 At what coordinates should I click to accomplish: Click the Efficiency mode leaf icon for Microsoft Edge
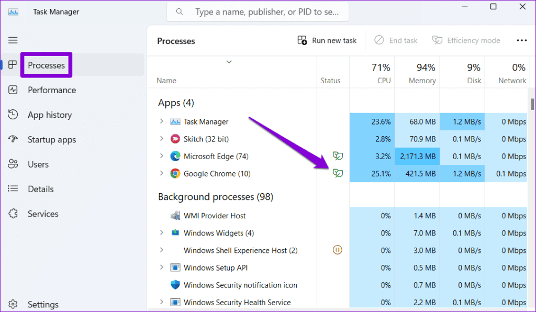[338, 156]
